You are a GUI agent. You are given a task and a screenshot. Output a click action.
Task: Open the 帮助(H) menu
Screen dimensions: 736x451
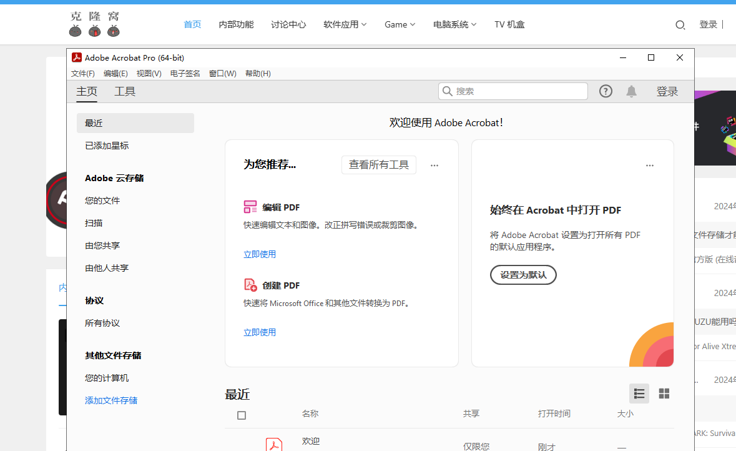point(258,73)
